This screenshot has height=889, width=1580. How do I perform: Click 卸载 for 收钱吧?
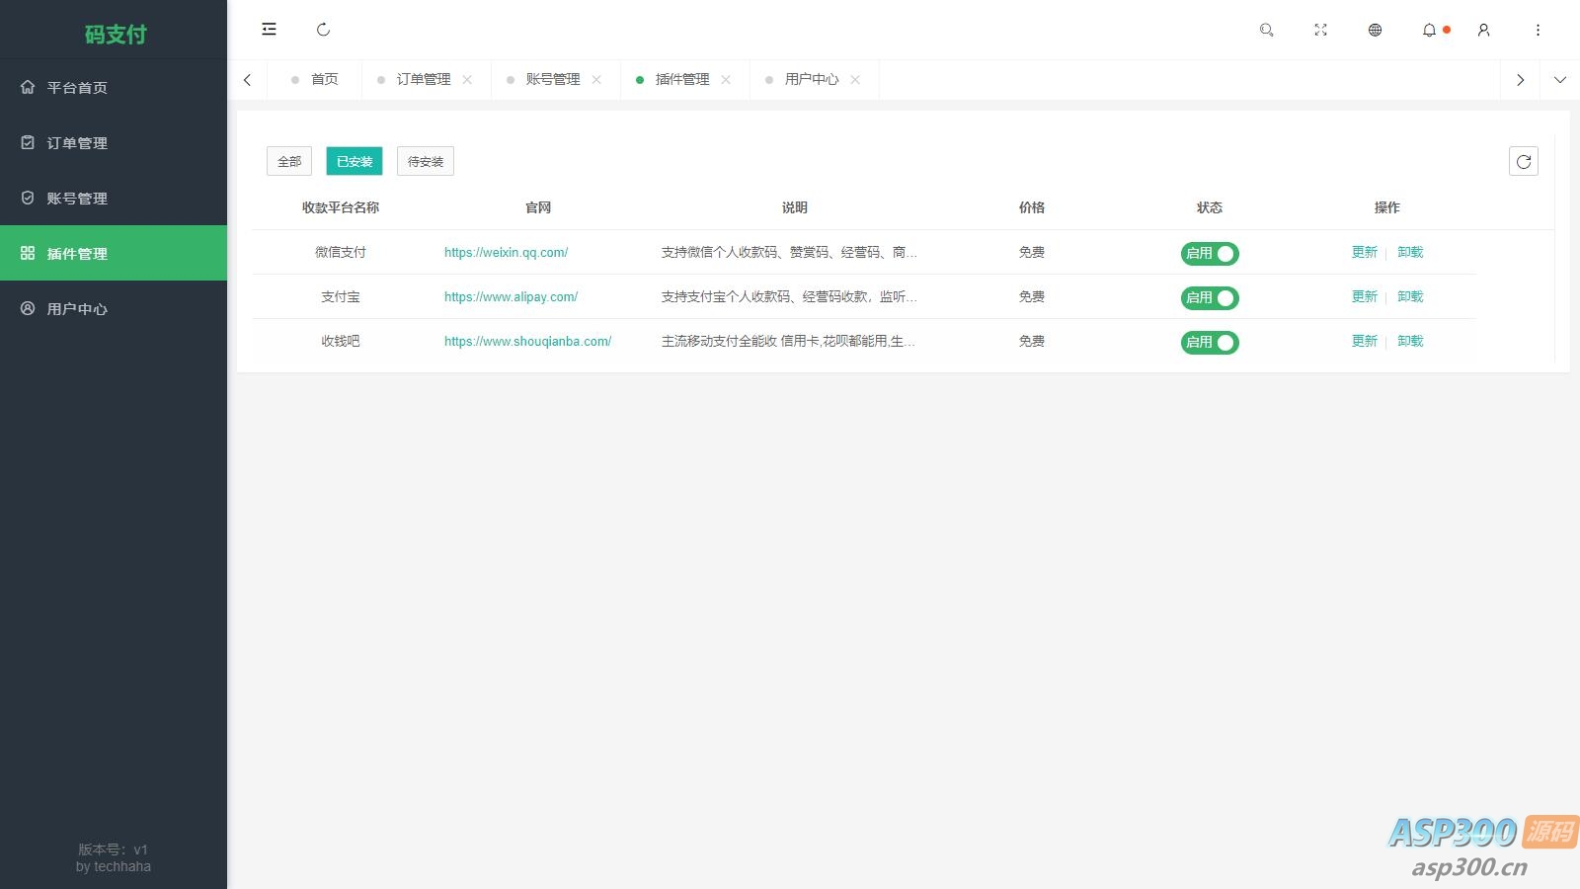[1410, 341]
